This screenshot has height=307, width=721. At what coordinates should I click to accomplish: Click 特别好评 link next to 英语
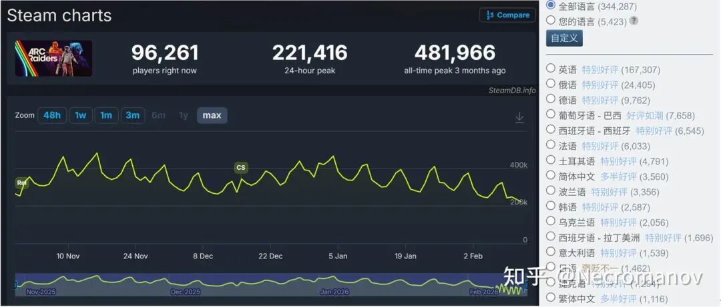tap(600, 70)
